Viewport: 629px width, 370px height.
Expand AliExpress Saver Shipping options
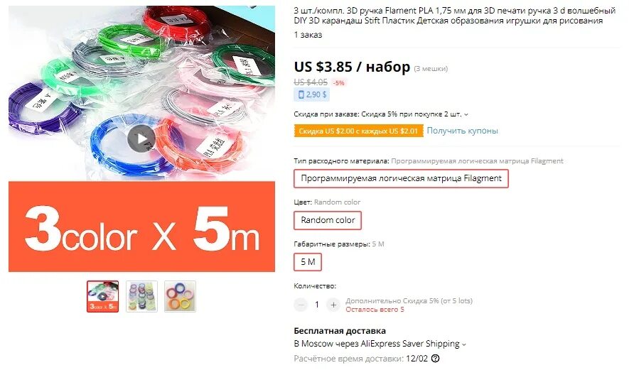coord(464,344)
